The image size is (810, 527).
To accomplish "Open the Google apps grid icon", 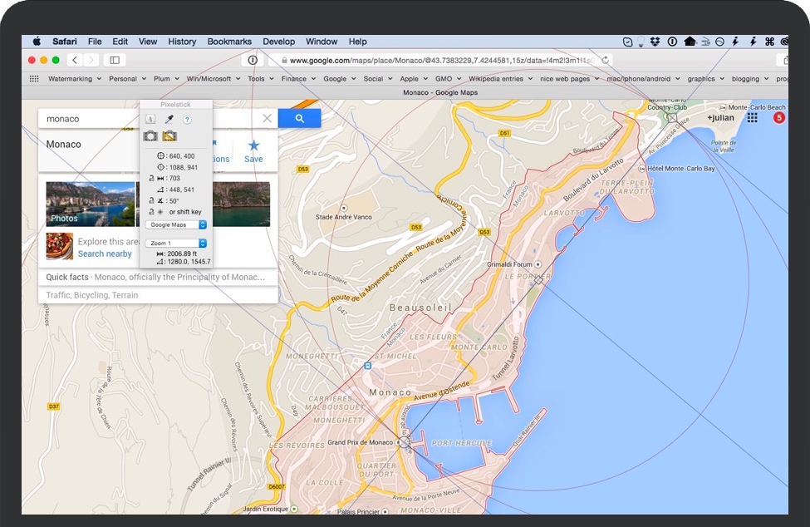I will 752,118.
